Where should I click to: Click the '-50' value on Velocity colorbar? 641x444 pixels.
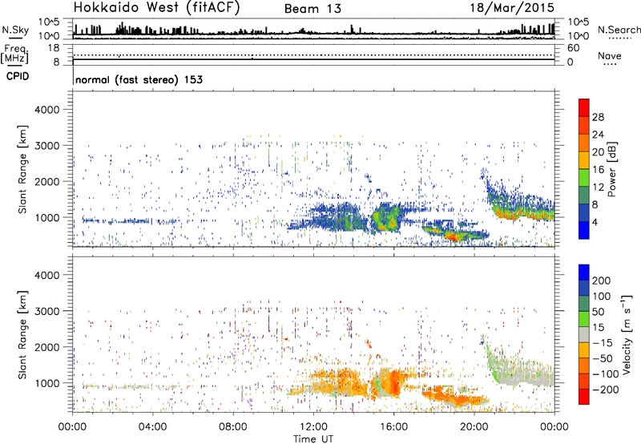tap(602, 358)
